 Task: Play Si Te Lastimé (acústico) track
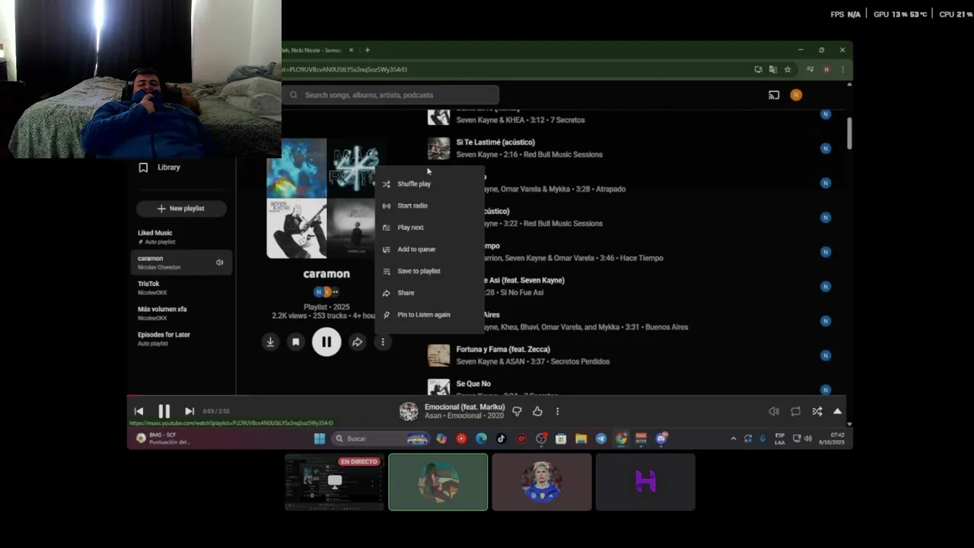(x=495, y=142)
